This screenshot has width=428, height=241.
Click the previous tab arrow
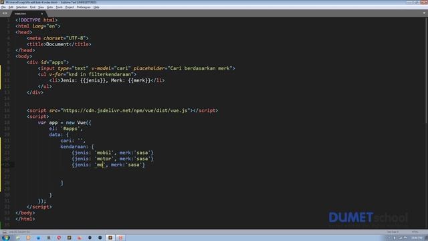tap(3, 13)
